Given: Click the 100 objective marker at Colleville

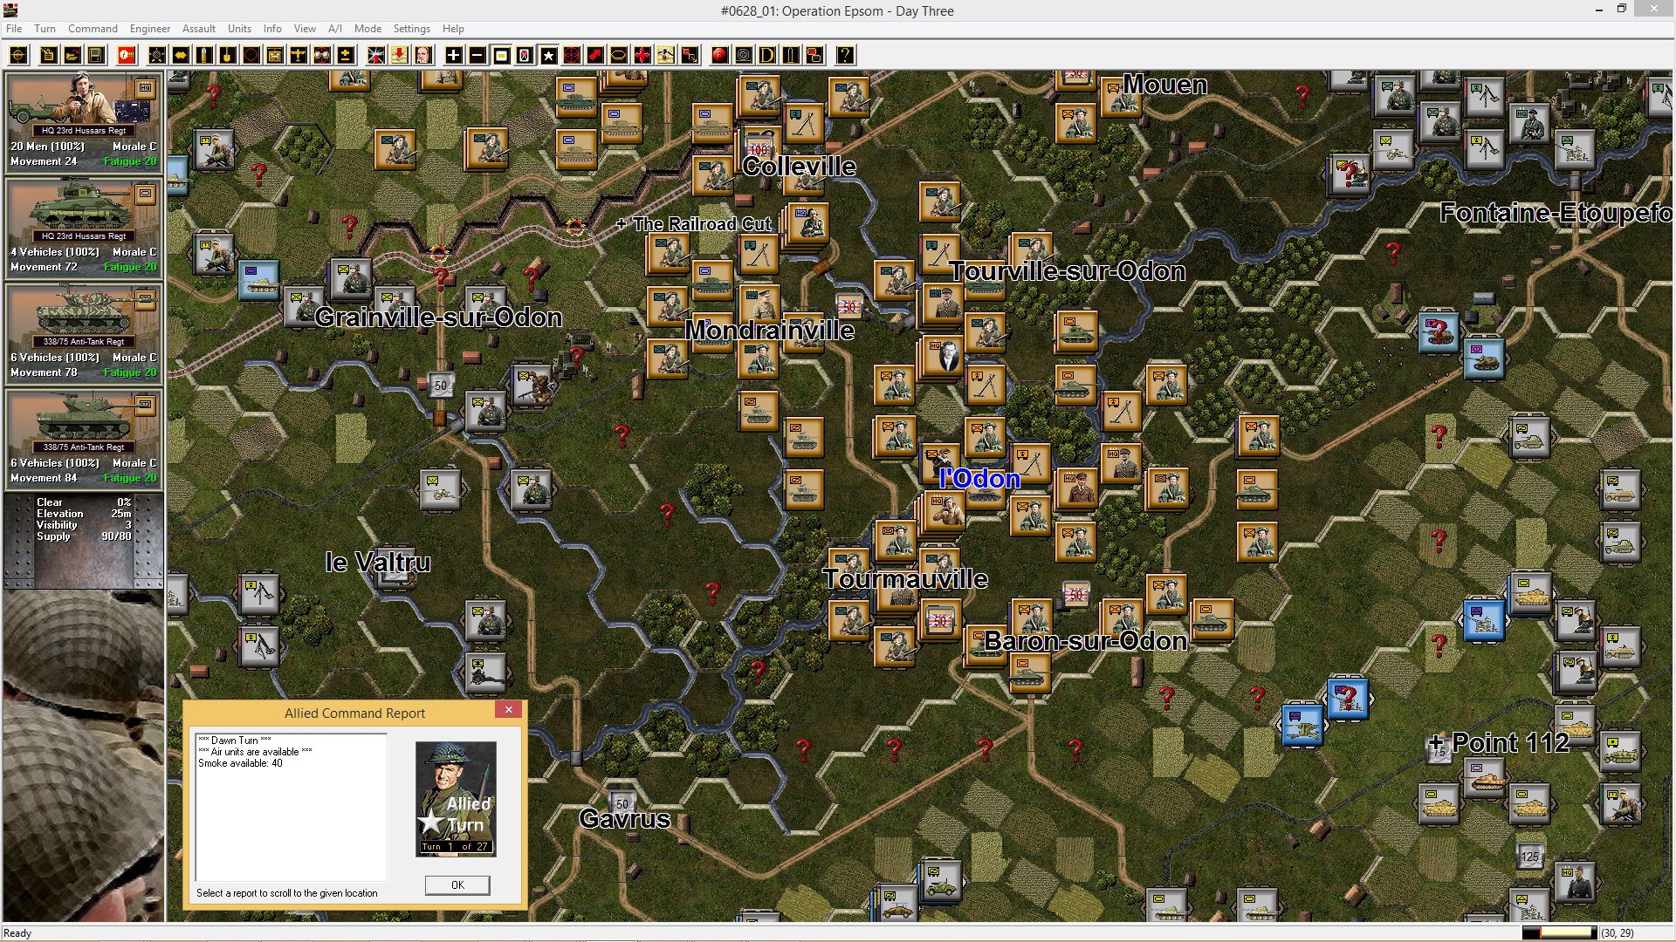Looking at the screenshot, I should (758, 148).
